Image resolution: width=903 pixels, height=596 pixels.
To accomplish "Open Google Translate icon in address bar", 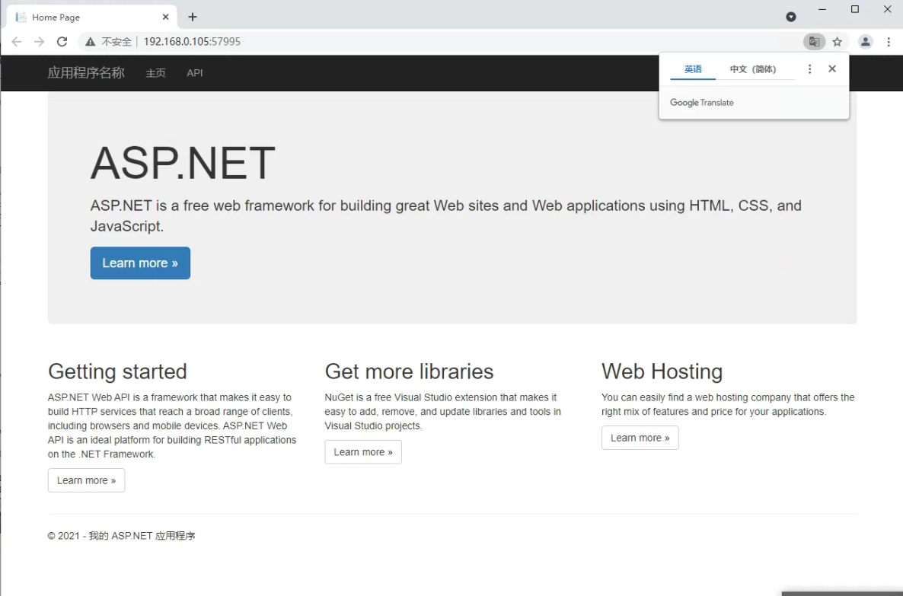I will [814, 41].
